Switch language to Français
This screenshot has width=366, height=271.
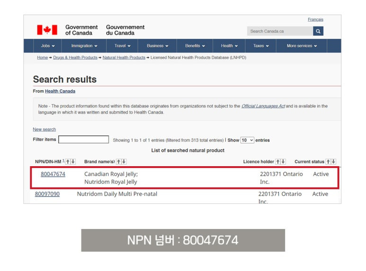coord(315,19)
